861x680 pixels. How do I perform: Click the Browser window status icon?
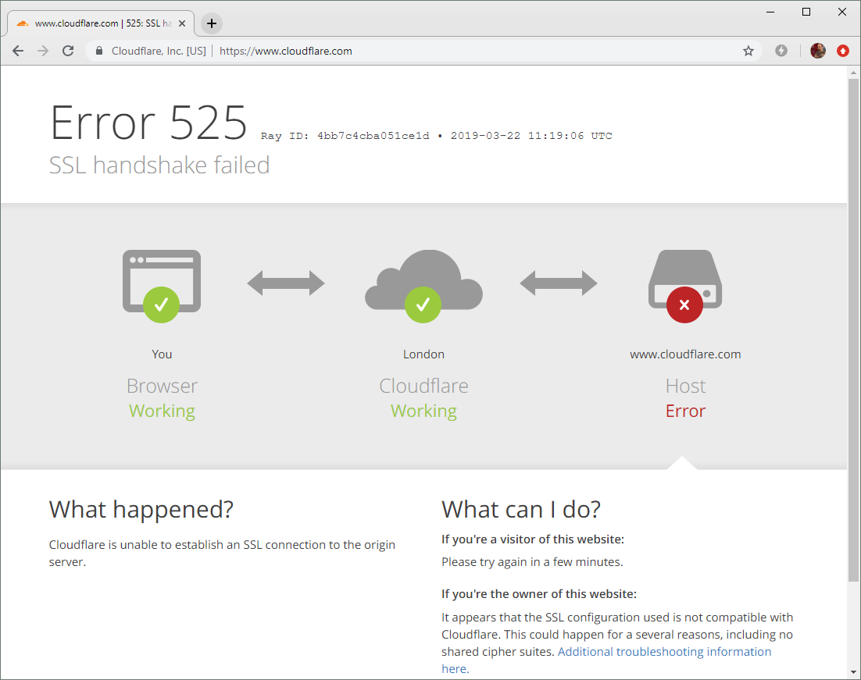pos(162,286)
